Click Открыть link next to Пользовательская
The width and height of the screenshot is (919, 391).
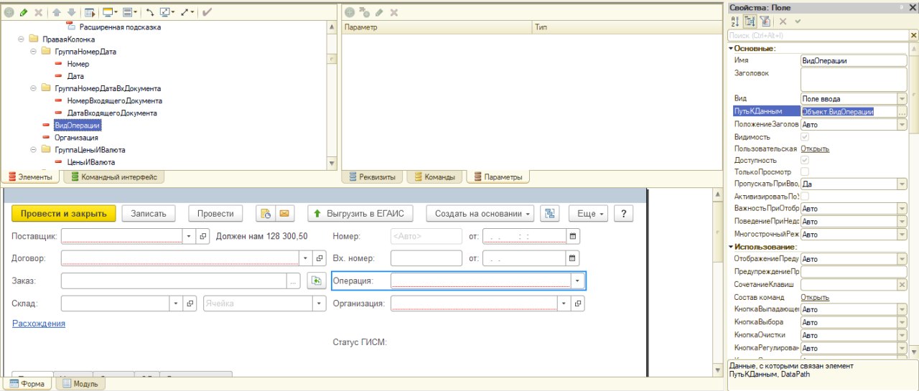[815, 149]
